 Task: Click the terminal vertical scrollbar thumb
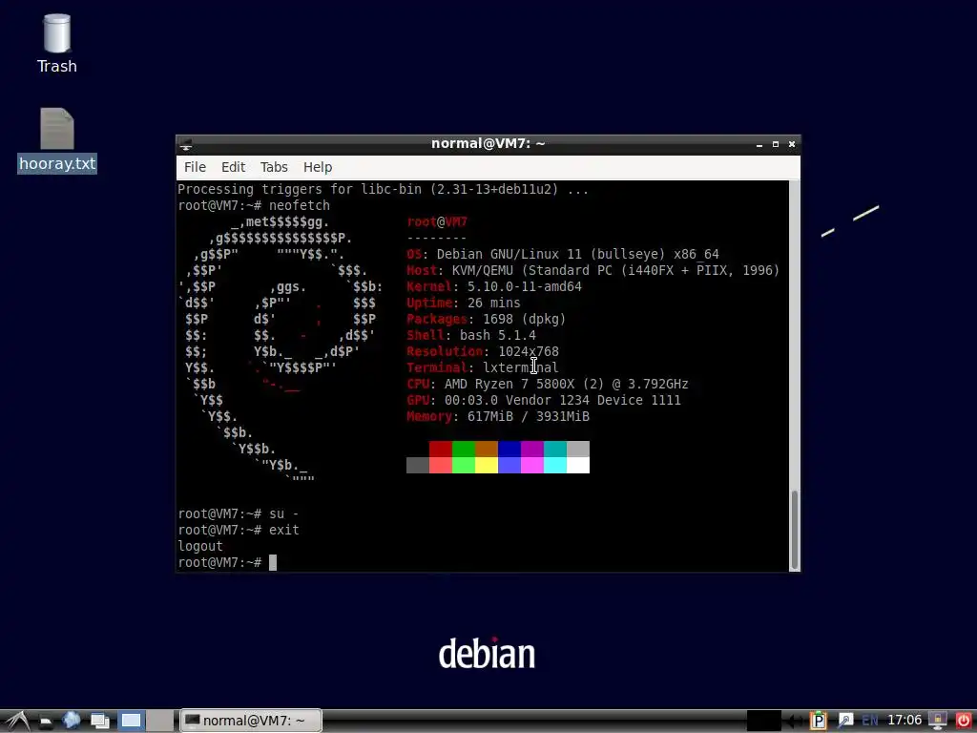point(794,530)
